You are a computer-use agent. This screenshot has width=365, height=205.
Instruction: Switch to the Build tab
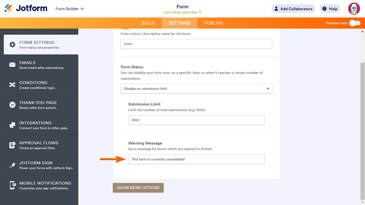click(148, 23)
